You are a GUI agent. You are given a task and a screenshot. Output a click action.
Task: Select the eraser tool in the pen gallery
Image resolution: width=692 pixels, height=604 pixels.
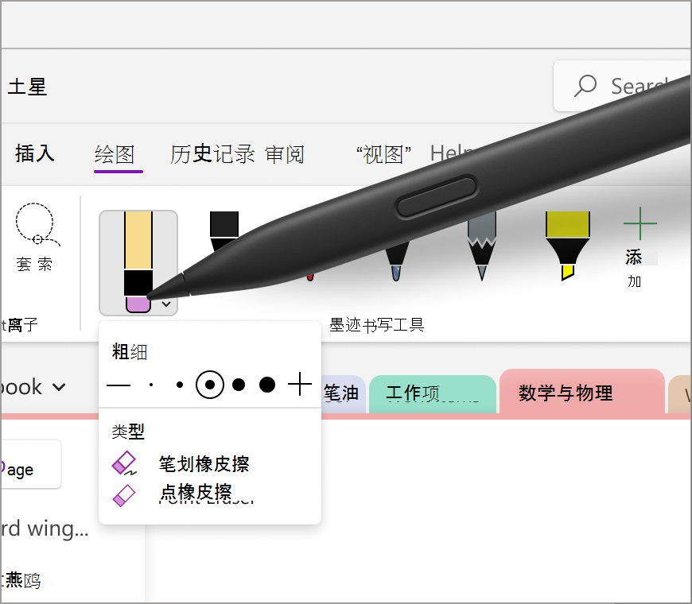[x=138, y=262]
